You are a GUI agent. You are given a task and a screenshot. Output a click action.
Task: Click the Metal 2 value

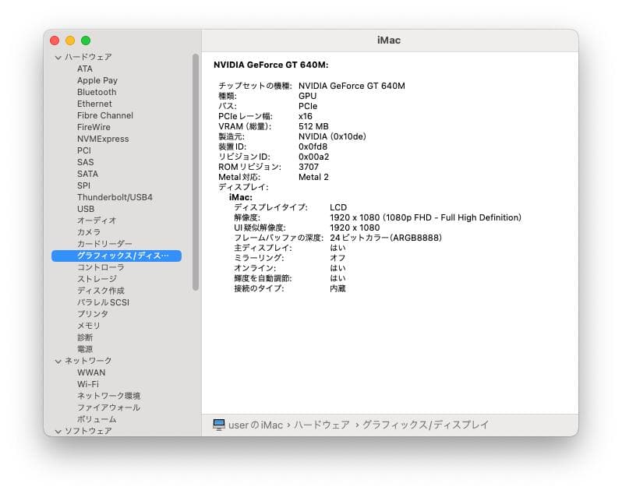[313, 177]
